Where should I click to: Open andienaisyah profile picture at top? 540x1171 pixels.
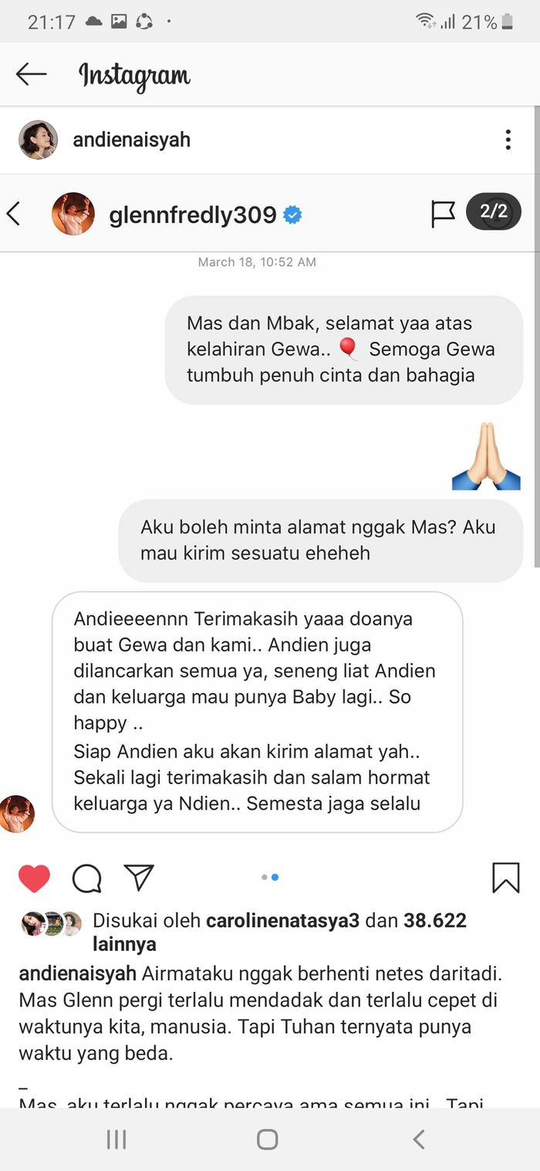coord(38,140)
